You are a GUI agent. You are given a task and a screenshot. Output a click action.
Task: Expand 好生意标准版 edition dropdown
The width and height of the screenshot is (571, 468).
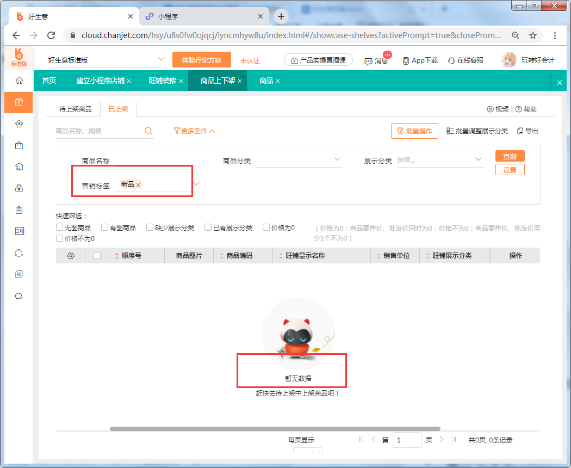tap(161, 59)
